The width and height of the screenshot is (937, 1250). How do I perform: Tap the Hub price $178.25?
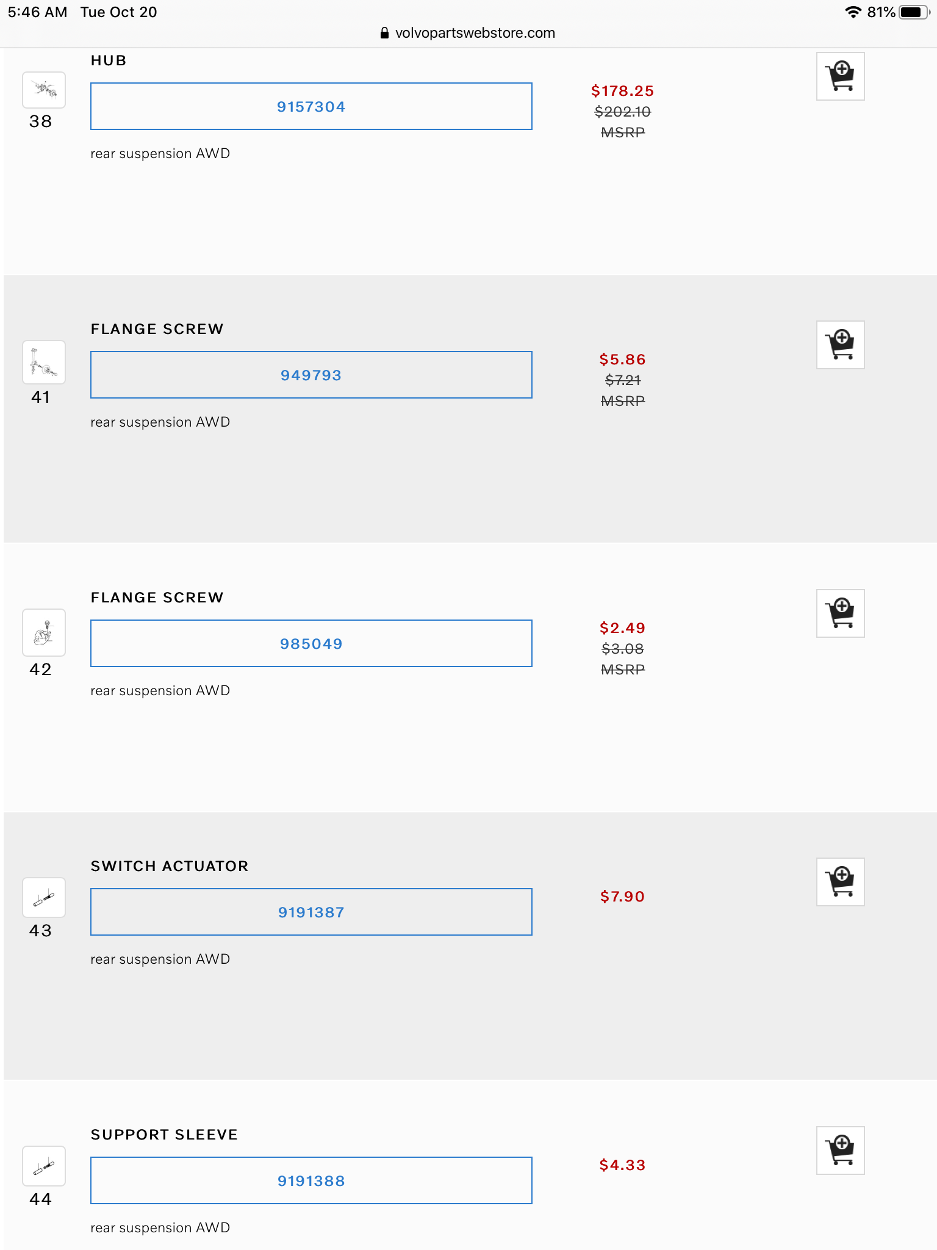(x=622, y=91)
